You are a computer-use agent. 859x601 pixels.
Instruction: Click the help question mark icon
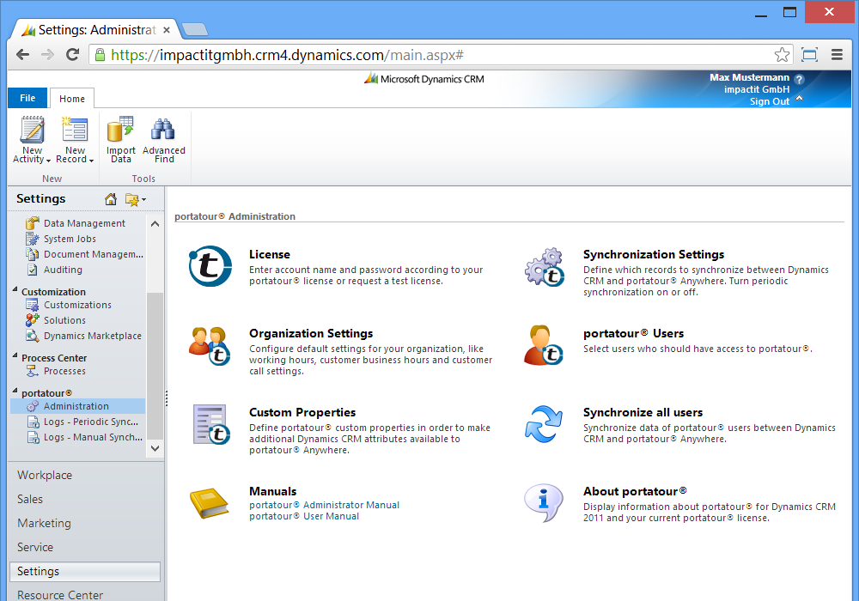[799, 79]
